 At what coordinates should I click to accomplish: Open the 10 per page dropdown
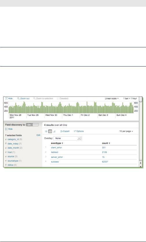pos(126,131)
